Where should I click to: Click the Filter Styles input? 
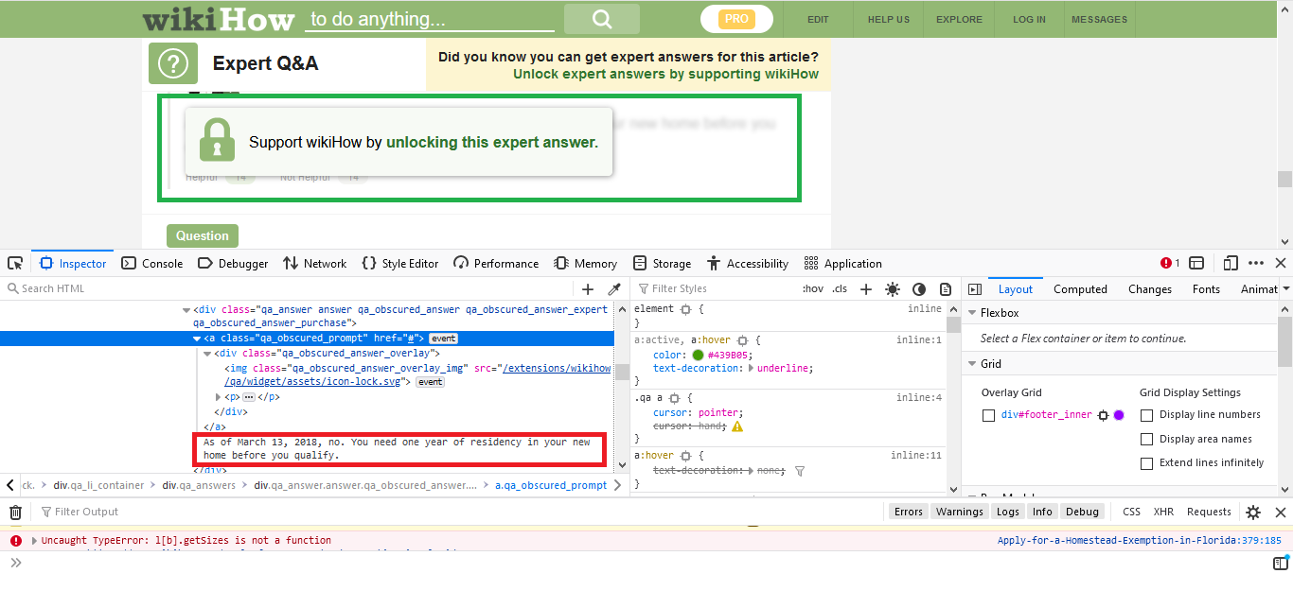[715, 288]
